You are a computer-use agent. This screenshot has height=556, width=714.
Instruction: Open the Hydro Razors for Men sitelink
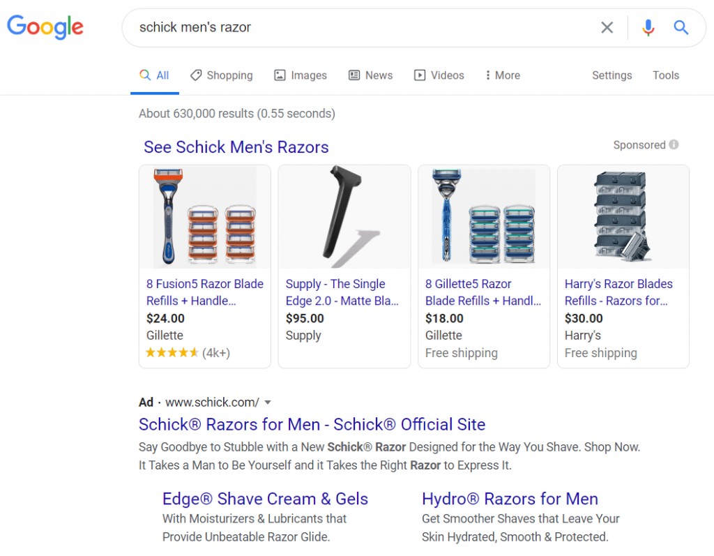pyautogui.click(x=510, y=499)
